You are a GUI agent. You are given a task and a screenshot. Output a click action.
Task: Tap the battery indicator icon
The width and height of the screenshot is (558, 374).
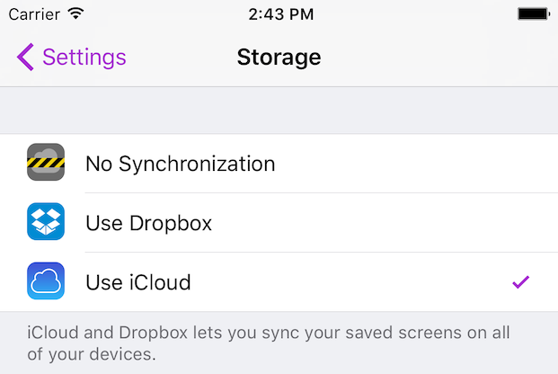(x=534, y=14)
